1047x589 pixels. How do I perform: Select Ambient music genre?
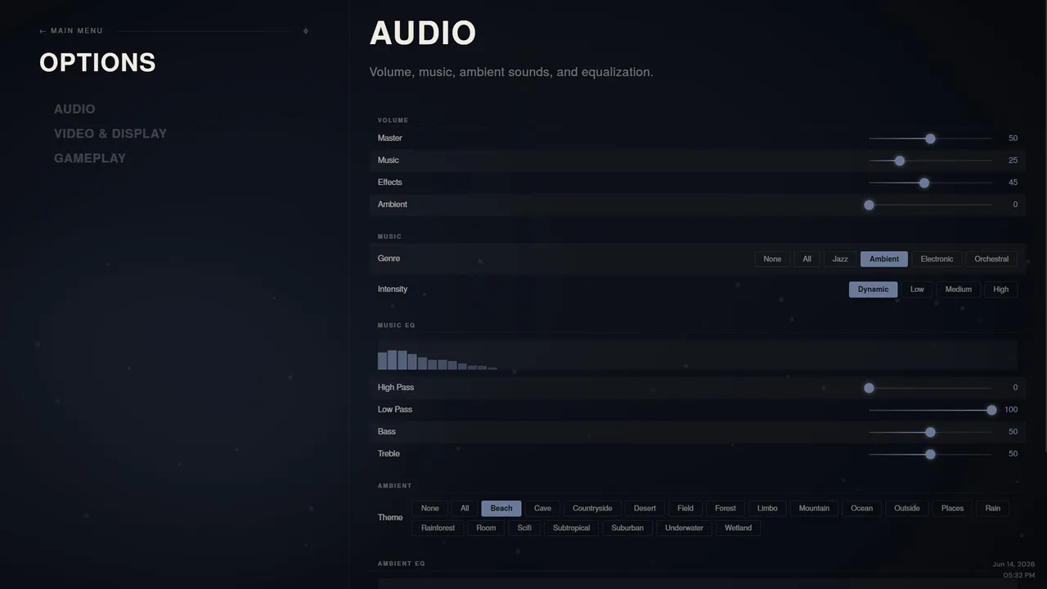(884, 259)
